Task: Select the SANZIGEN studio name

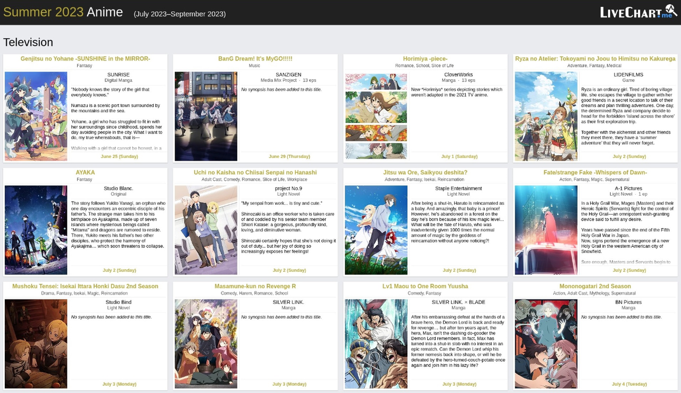Action: [x=288, y=75]
